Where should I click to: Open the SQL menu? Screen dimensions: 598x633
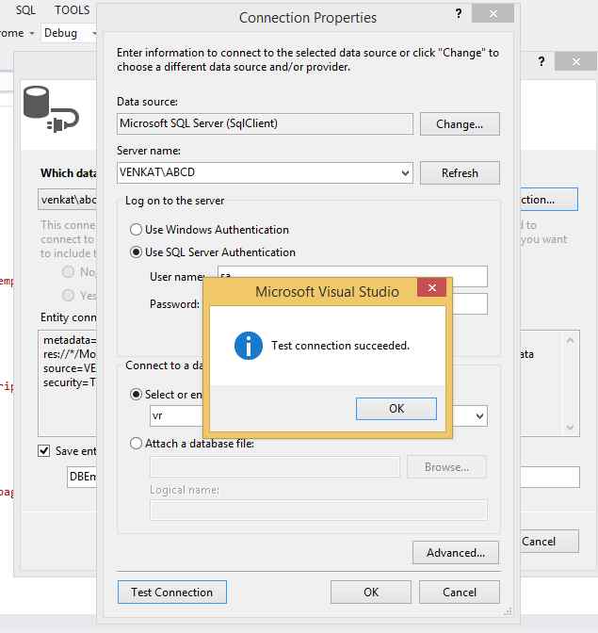[x=25, y=10]
